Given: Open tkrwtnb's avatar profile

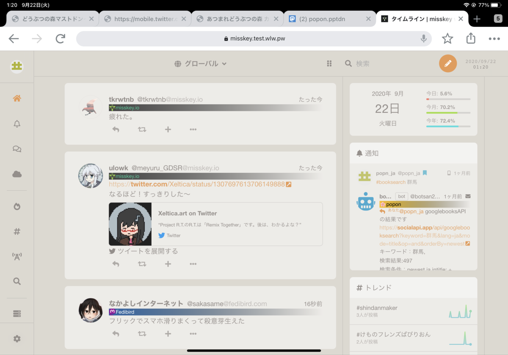Looking at the screenshot, I should coord(91,107).
